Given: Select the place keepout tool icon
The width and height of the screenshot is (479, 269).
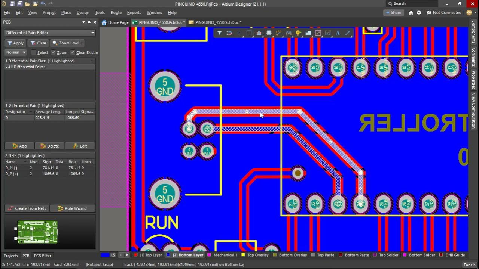Looking at the screenshot, I should (318, 33).
